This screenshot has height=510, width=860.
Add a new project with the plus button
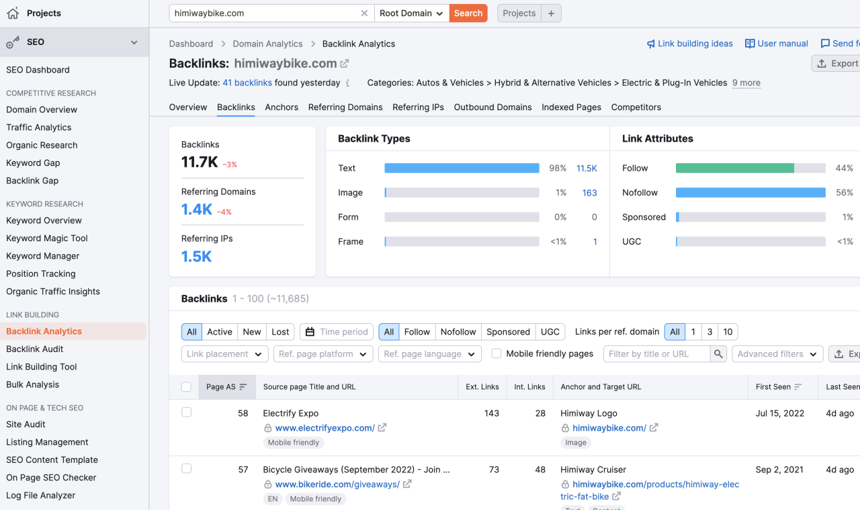coord(551,13)
